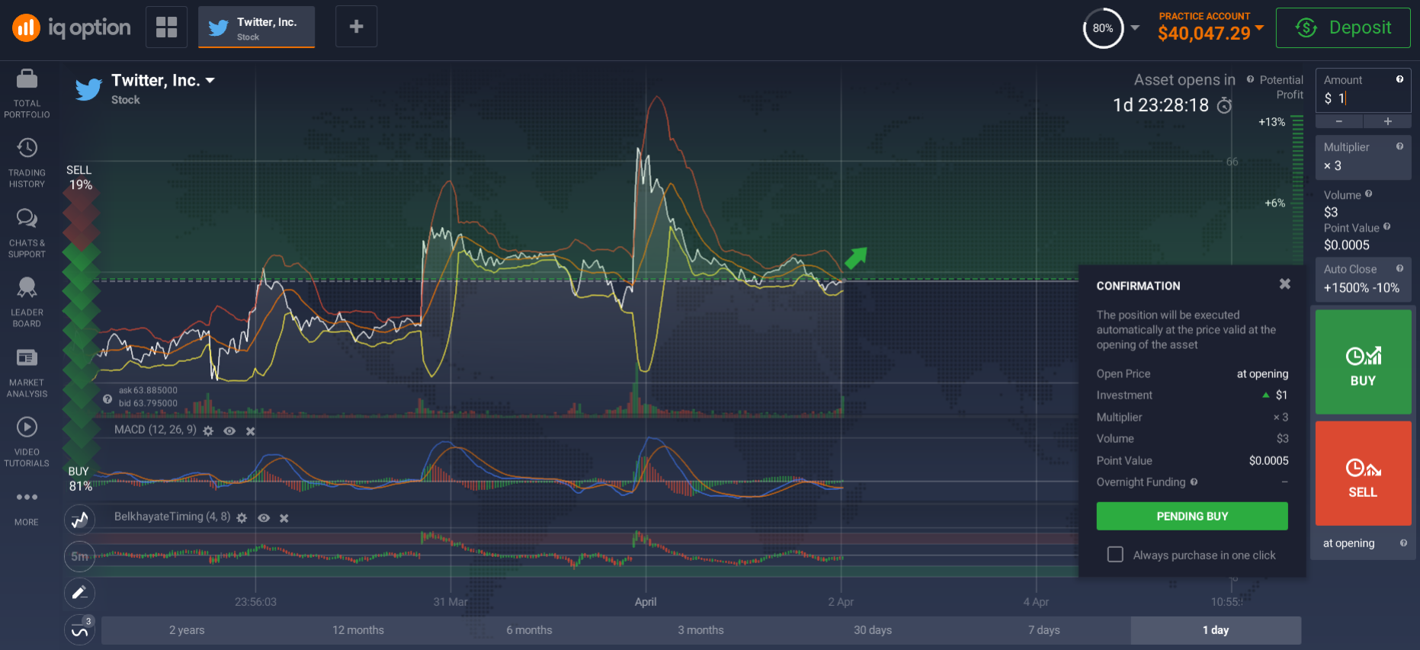
Task: Open Practice Account balance dropdown
Action: pyautogui.click(x=1258, y=28)
